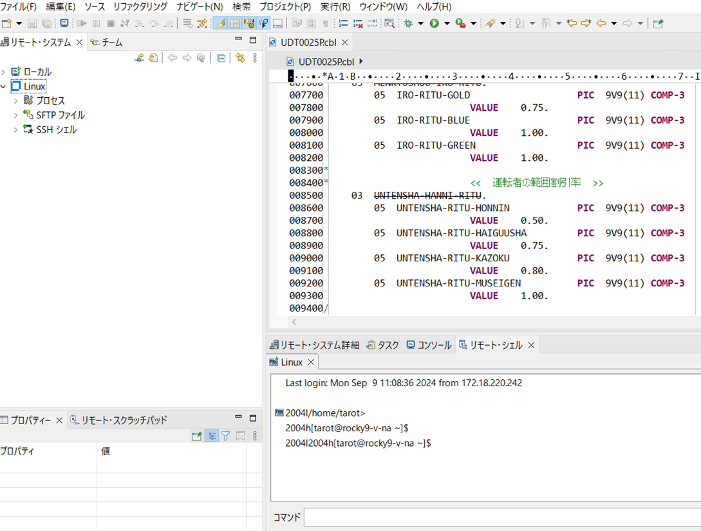701x531 pixels.
Task: Open the external tools dropdown arrow
Action: click(x=473, y=23)
